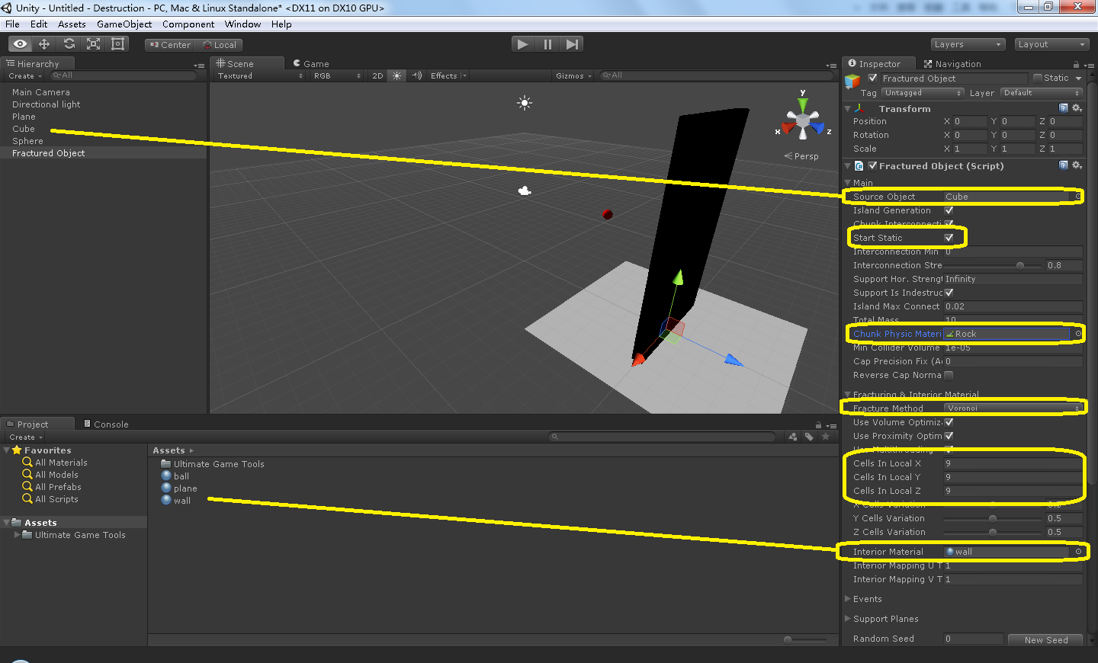Click the New Seed button
This screenshot has width=1098, height=663.
click(1045, 639)
